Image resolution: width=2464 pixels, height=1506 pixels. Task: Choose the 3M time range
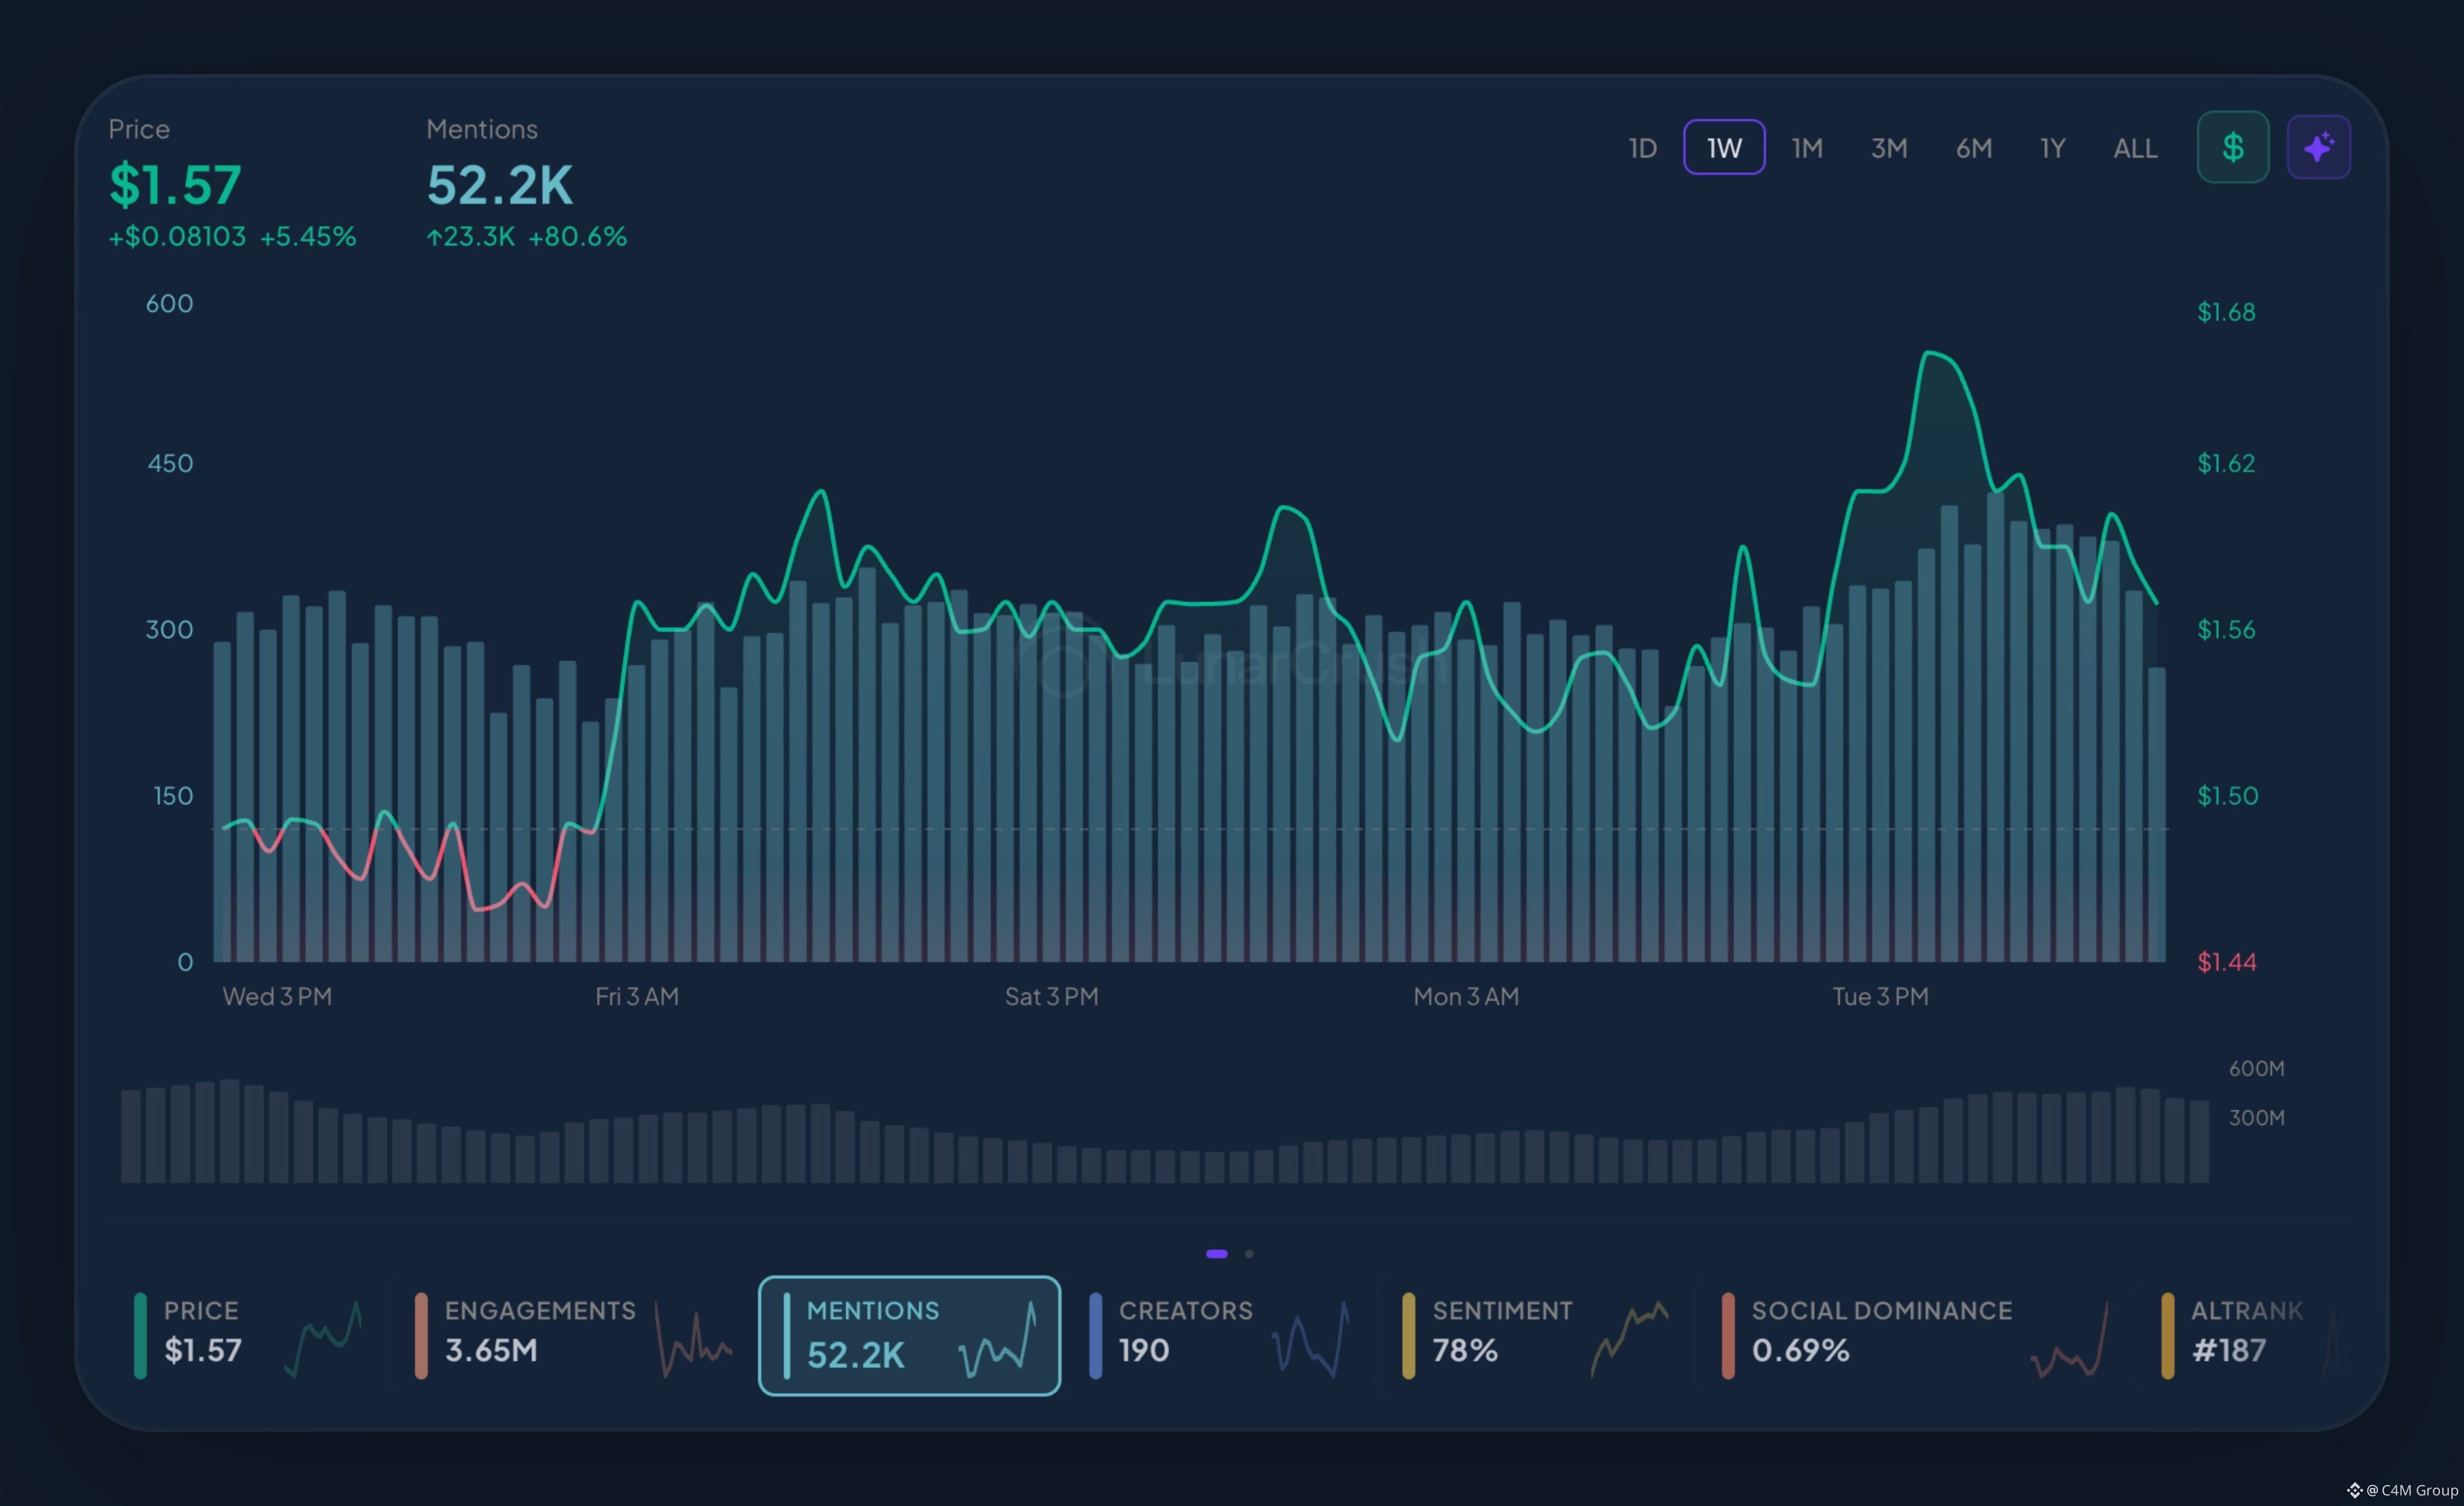1888,148
